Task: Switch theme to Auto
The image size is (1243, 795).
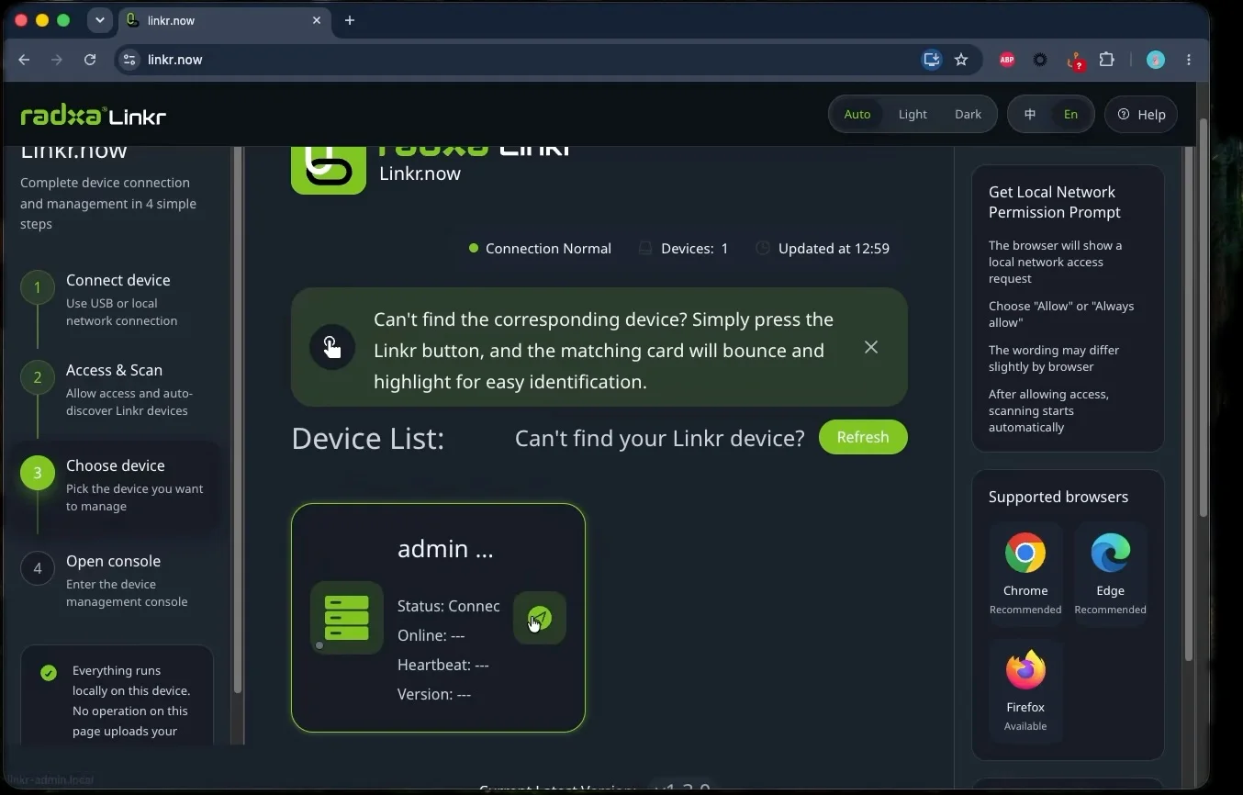Action: click(x=857, y=115)
